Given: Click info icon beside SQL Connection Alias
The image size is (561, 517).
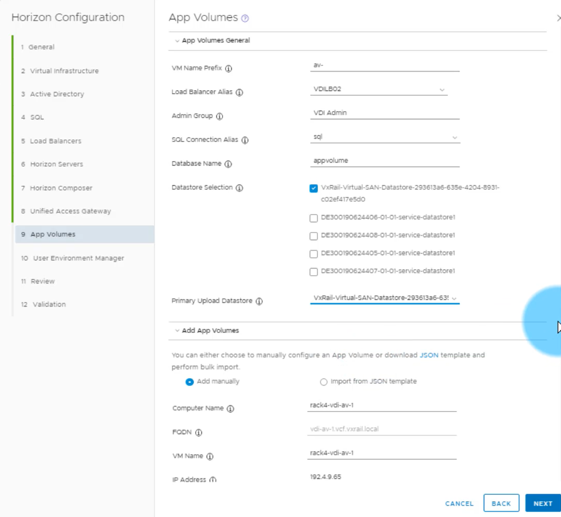Looking at the screenshot, I should pos(245,140).
